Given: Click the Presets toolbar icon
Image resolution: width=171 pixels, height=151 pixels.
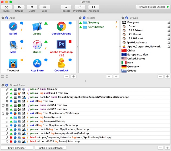Looking at the screenshot, I should [x=66, y=7].
